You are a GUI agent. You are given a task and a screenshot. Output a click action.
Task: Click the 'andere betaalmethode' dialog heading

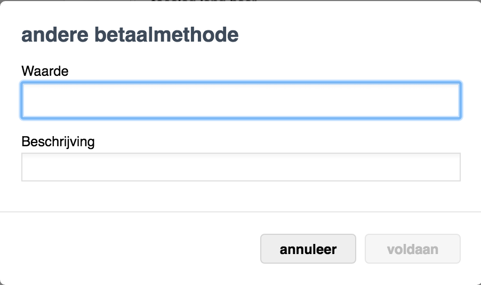pos(130,35)
